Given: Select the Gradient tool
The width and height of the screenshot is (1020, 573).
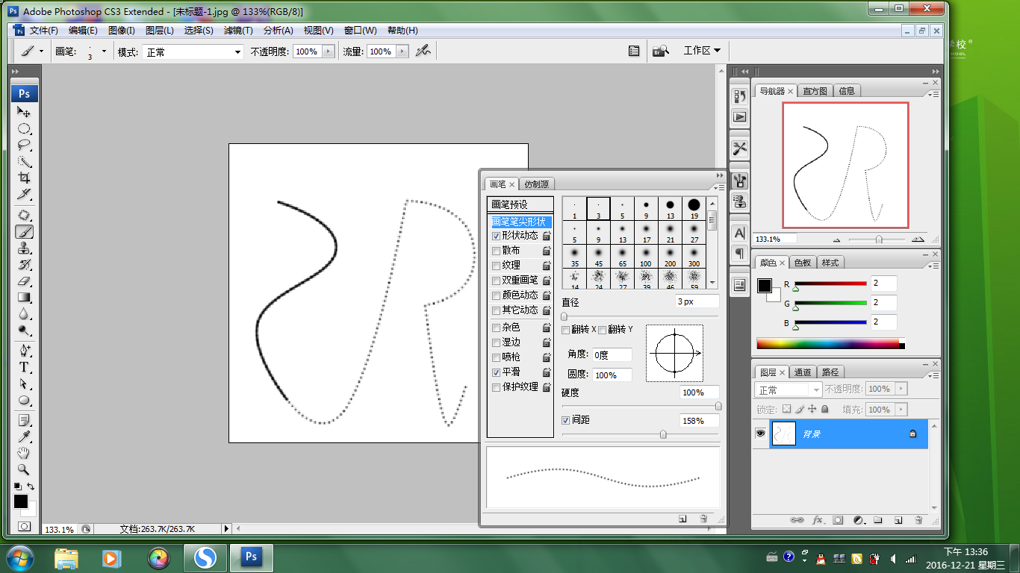Looking at the screenshot, I should point(25,298).
